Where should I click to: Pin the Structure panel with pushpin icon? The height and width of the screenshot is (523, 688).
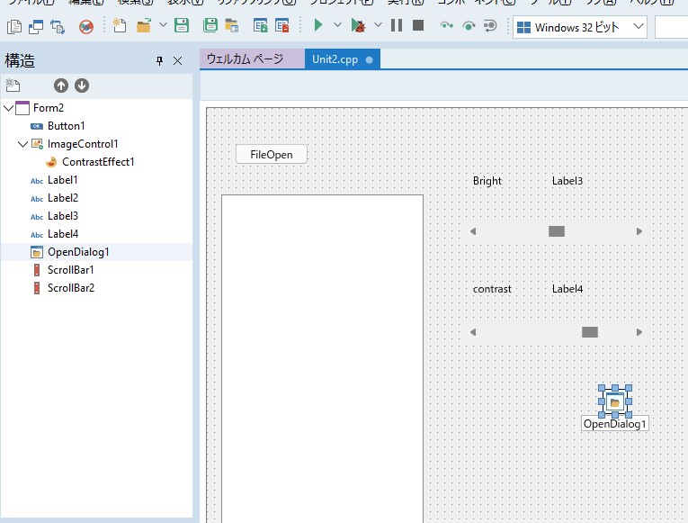pyautogui.click(x=160, y=61)
